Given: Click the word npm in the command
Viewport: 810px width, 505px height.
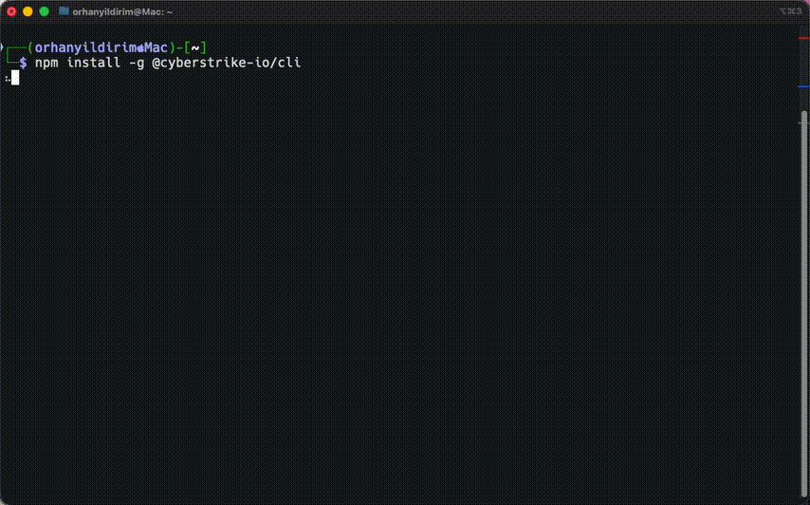Looking at the screenshot, I should (46, 63).
